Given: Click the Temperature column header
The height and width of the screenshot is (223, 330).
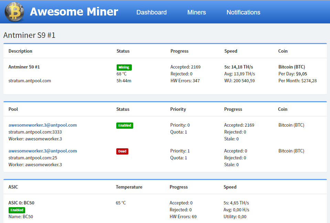Looking at the screenshot, I should (x=129, y=187).
